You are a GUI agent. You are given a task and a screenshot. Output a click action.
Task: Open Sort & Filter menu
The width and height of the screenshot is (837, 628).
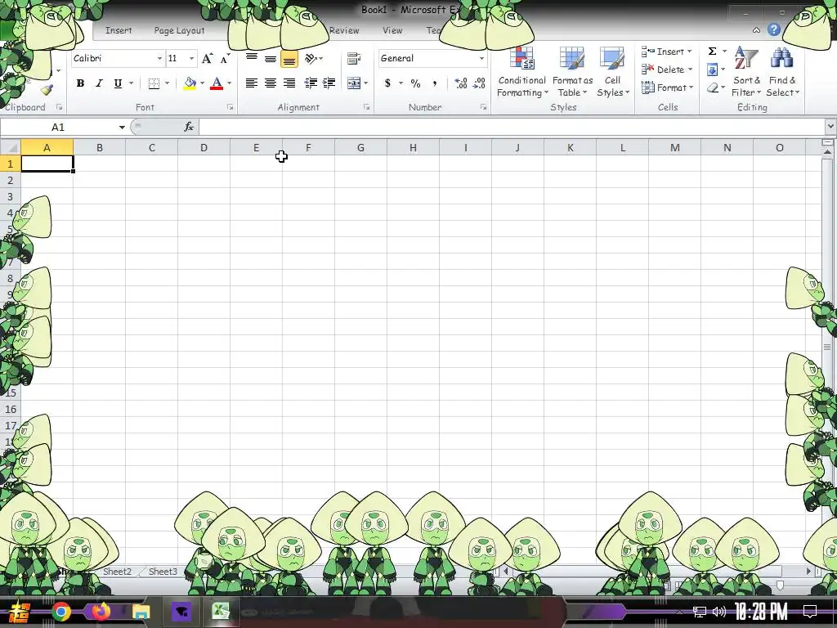point(746,72)
